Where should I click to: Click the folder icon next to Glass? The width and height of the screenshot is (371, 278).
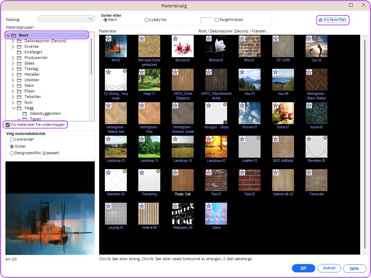pos(19,63)
